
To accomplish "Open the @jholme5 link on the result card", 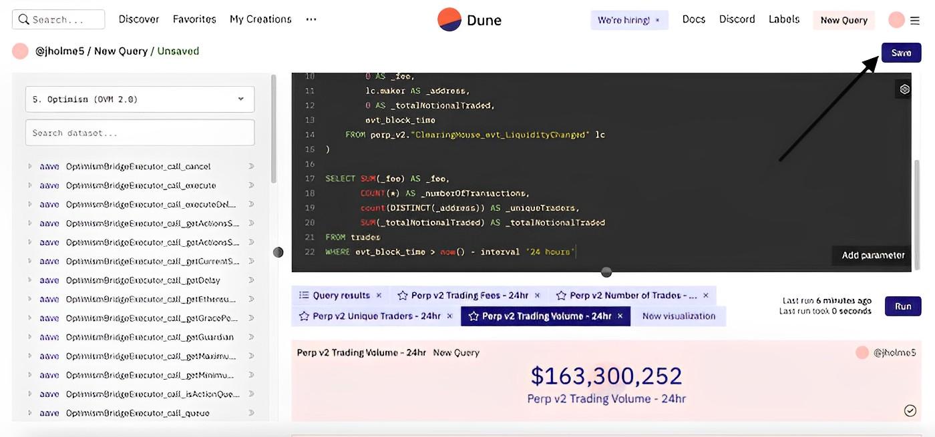I will (x=895, y=352).
